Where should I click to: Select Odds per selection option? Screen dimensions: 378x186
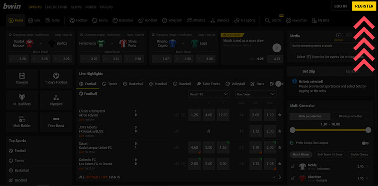point(310,116)
